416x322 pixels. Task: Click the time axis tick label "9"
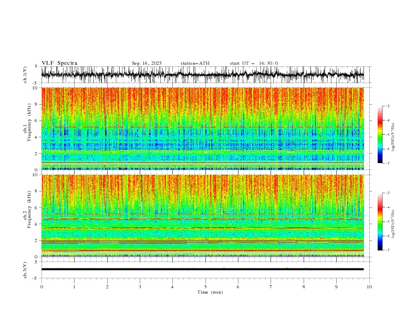click(336, 287)
